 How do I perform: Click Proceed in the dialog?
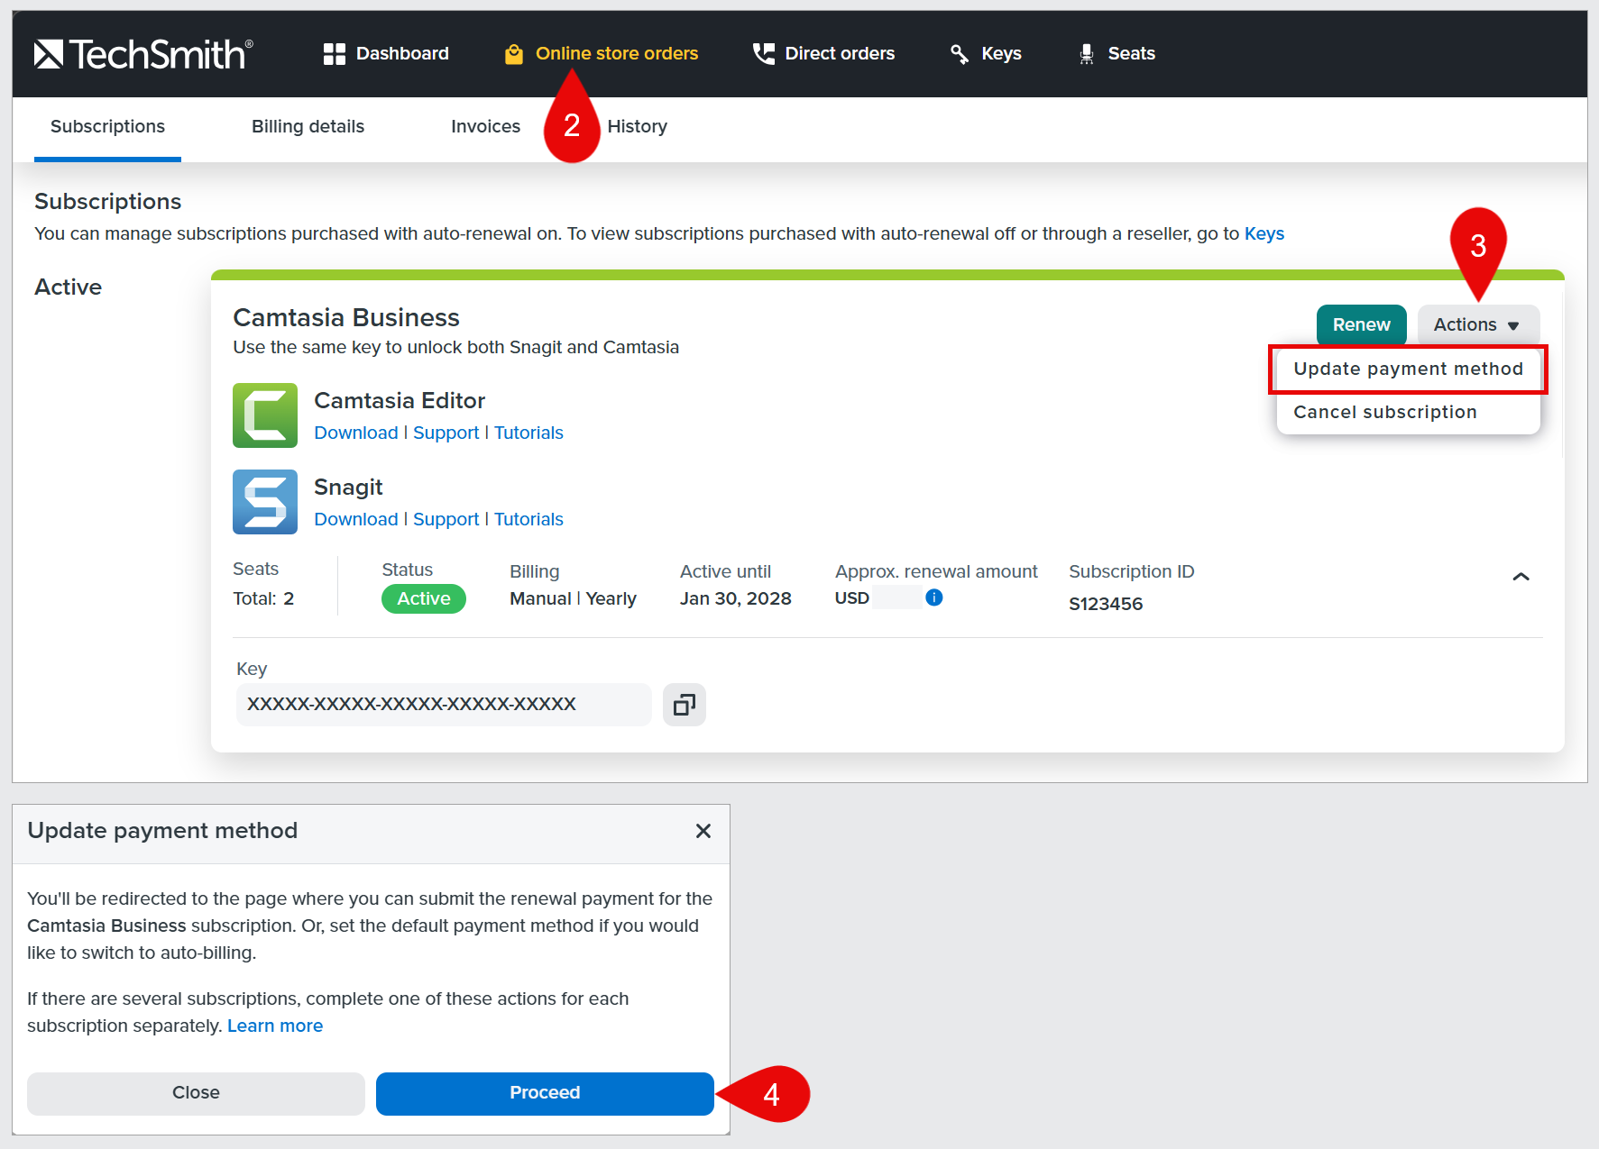(545, 1093)
